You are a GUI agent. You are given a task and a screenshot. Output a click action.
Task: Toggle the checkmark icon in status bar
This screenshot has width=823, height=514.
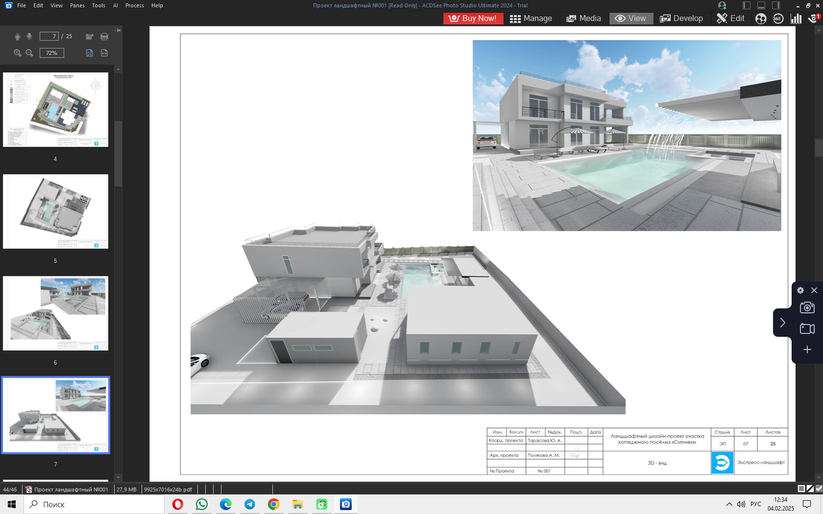819,489
